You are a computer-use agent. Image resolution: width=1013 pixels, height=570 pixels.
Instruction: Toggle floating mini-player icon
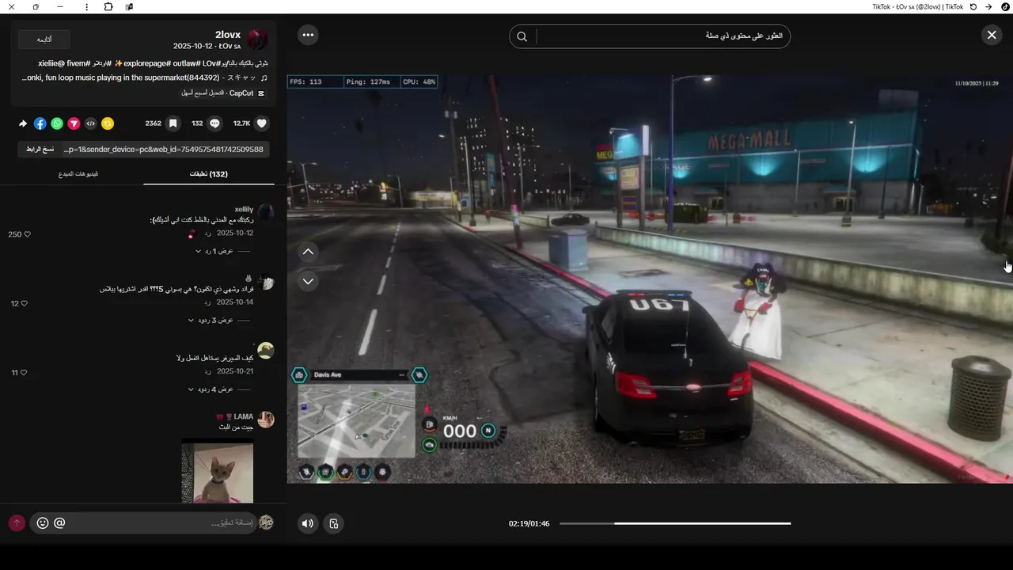tap(334, 523)
